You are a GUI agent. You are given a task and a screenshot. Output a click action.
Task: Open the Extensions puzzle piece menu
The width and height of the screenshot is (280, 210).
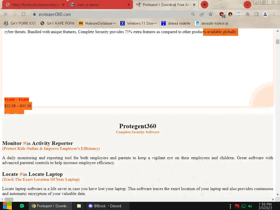(x=247, y=14)
